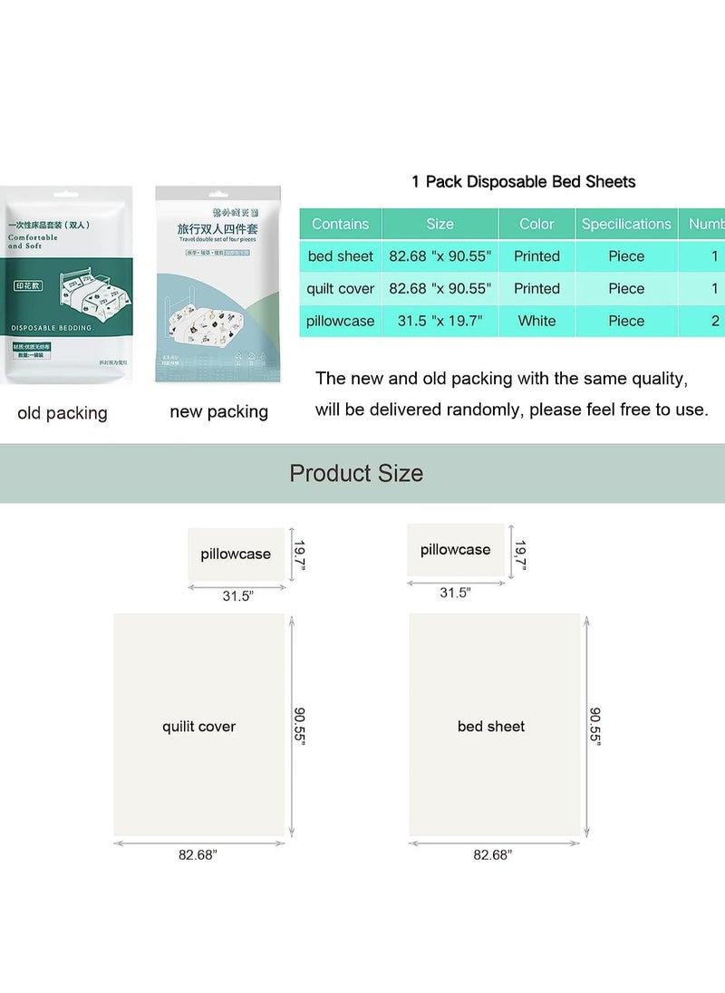This screenshot has width=725, height=993.
Task: Click the right pillowcase diagram rectangle
Action: (455, 550)
